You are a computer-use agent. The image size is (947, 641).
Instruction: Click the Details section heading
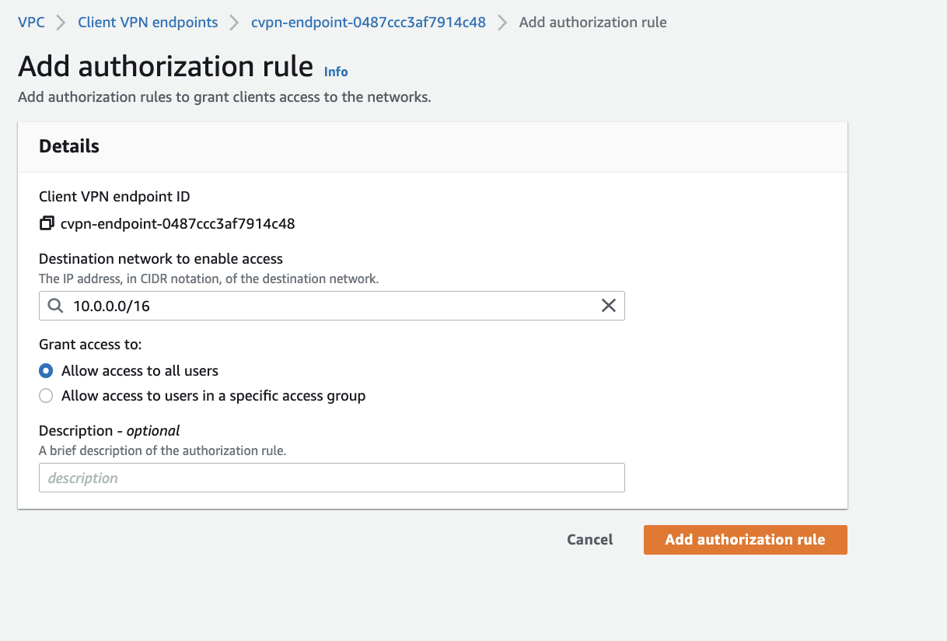[x=69, y=146]
